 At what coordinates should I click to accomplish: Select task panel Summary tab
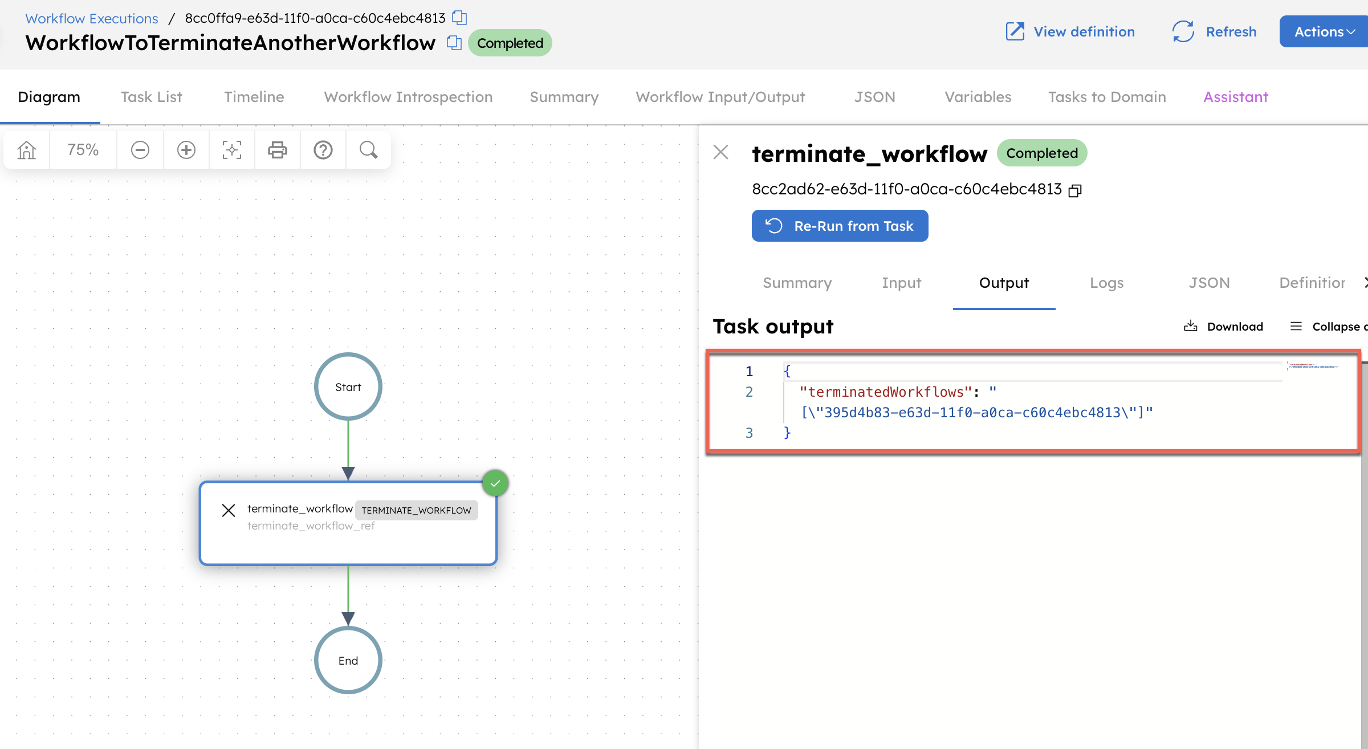click(797, 283)
